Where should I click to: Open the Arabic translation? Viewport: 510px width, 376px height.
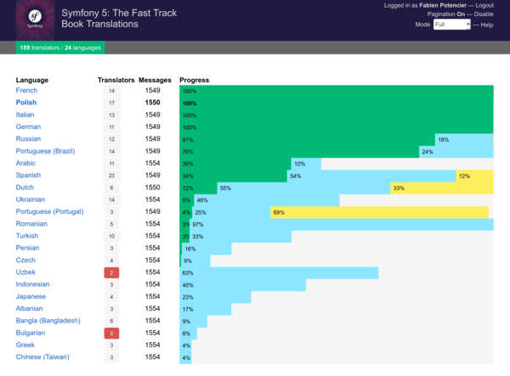[x=25, y=163]
